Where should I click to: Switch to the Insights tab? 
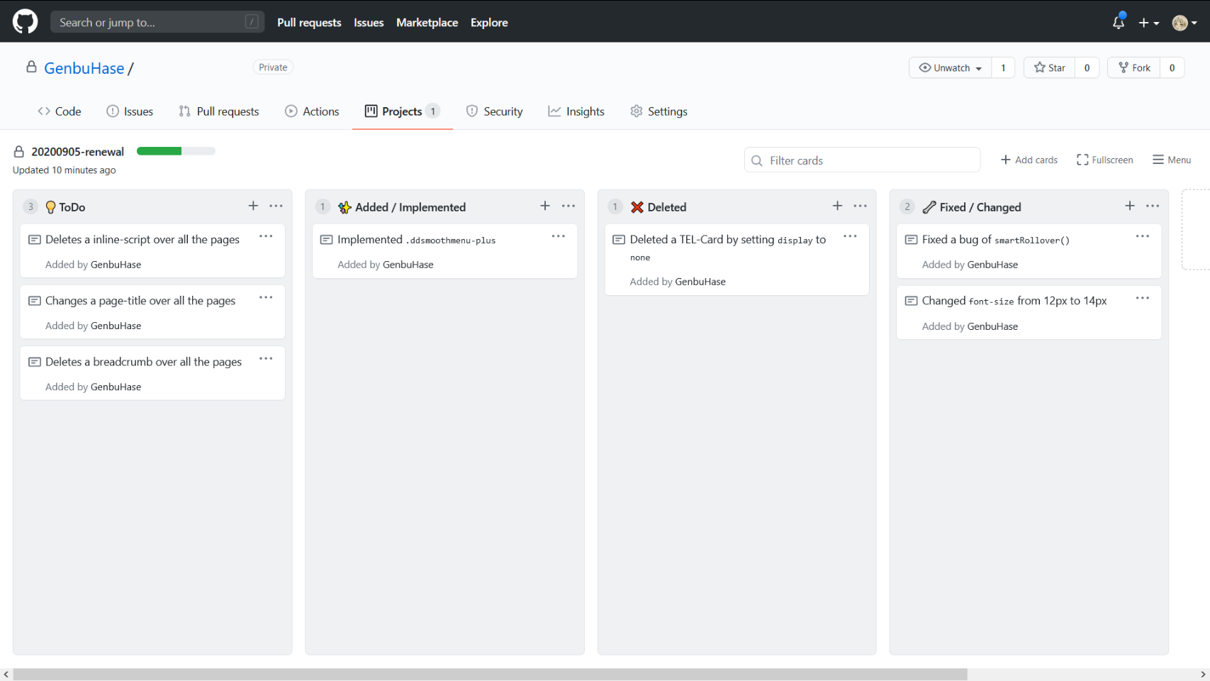tap(576, 111)
